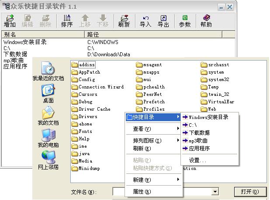Choose 下载数据 in the shortcut submenu
The image size is (270, 200).
199,132
